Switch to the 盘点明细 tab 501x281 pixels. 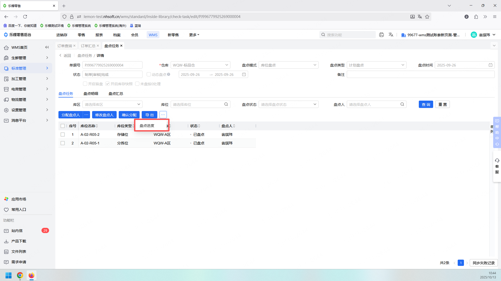[91, 94]
